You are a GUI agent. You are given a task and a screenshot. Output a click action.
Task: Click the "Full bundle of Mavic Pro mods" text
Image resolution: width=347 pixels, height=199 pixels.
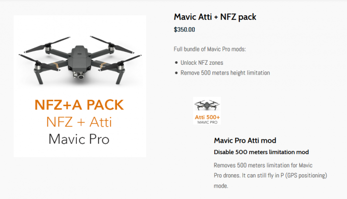pos(210,49)
